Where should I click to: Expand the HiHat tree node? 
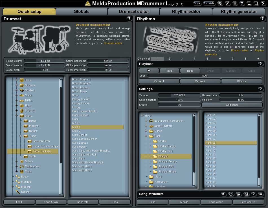(x=17, y=100)
